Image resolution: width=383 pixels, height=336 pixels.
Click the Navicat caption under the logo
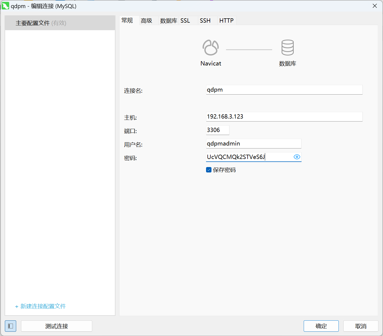click(x=211, y=63)
